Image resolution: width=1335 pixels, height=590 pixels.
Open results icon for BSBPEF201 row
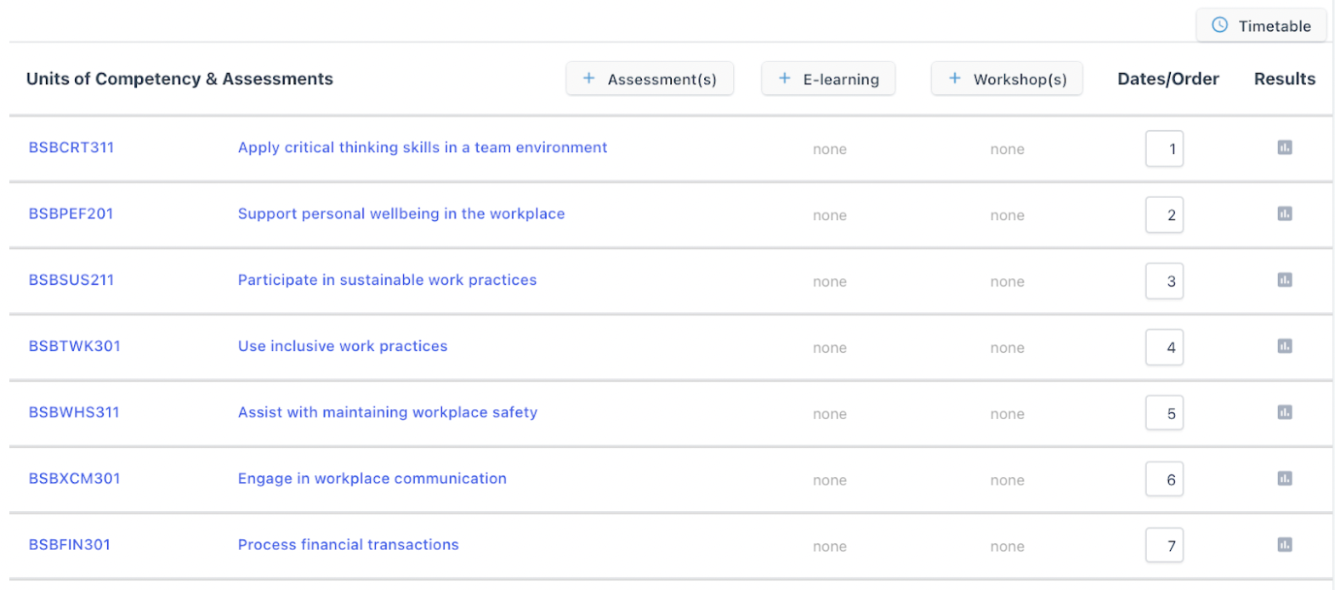point(1284,214)
